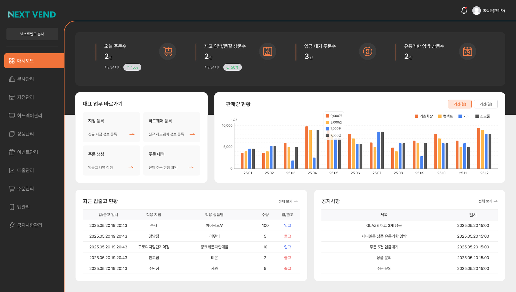Viewport: 516px width, 292px height.
Task: Switch chart to 기간(일) view
Action: pyautogui.click(x=486, y=104)
